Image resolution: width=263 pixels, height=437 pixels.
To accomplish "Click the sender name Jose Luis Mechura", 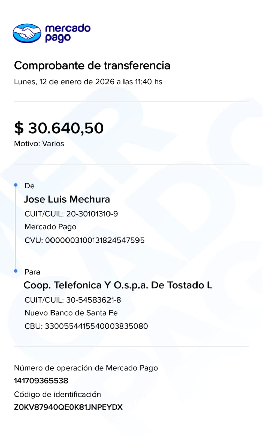I will (x=67, y=199).
